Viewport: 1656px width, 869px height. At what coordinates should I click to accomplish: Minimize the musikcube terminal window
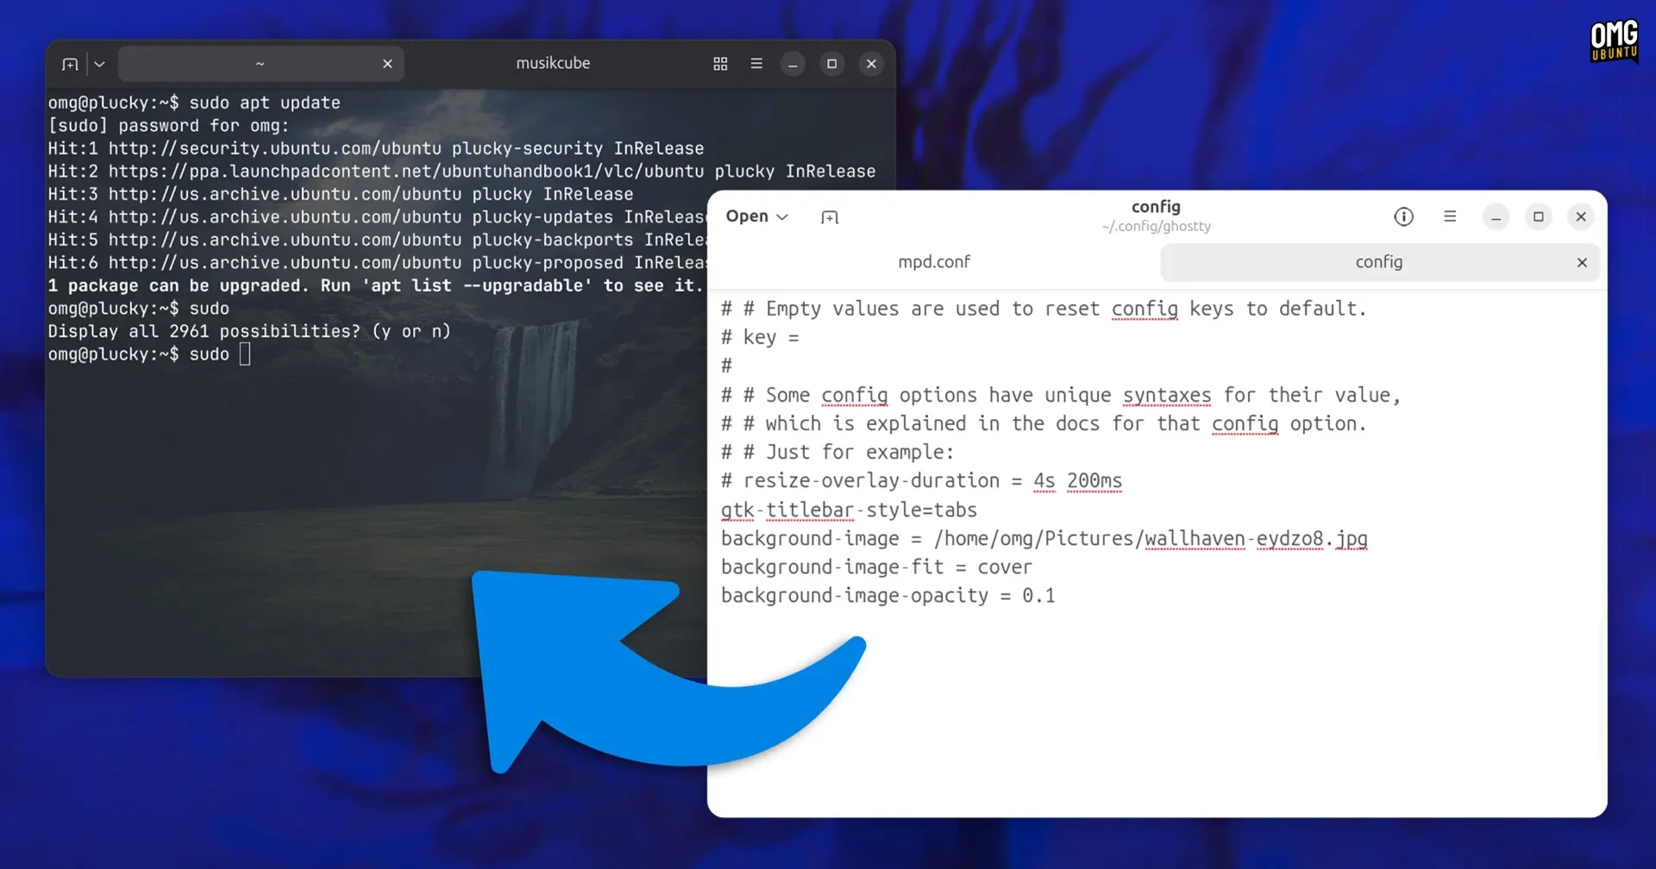click(793, 64)
